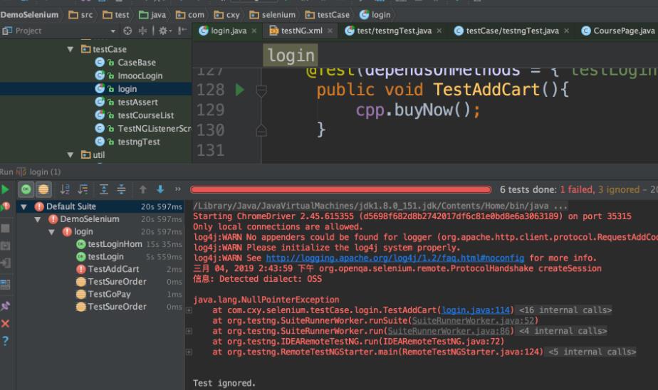Expand all test tree nodes
Viewport: 658px width, 390px height.
click(x=104, y=189)
